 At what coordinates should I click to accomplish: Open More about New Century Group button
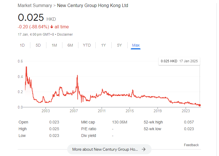tap(109, 149)
